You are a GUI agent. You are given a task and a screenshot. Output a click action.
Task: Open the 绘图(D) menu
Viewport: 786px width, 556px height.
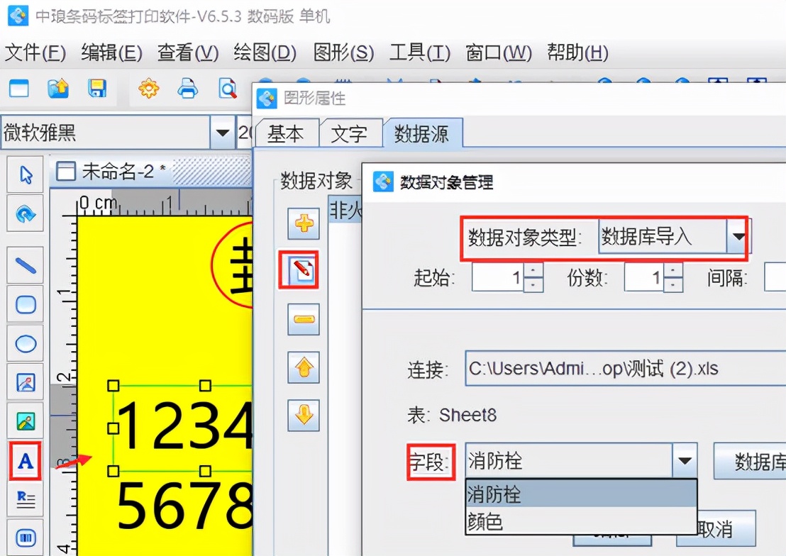[x=265, y=52]
